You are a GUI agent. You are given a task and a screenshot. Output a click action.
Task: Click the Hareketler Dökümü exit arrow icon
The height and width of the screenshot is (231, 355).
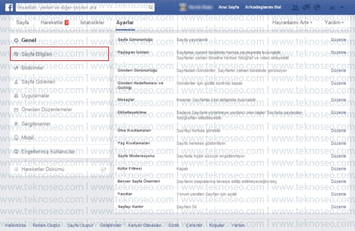(102, 170)
